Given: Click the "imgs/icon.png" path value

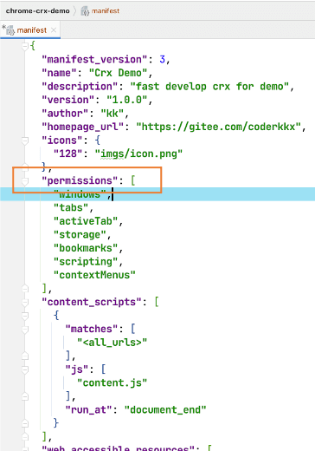Looking at the screenshot, I should pyautogui.click(x=138, y=154).
